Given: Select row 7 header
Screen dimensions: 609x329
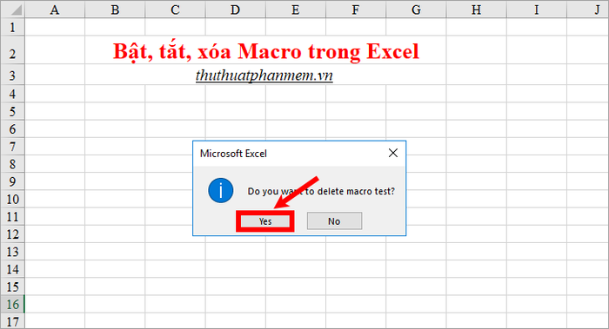Looking at the screenshot, I should click(x=12, y=147).
